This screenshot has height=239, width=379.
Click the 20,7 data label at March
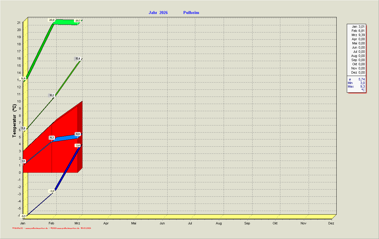click(78, 21)
